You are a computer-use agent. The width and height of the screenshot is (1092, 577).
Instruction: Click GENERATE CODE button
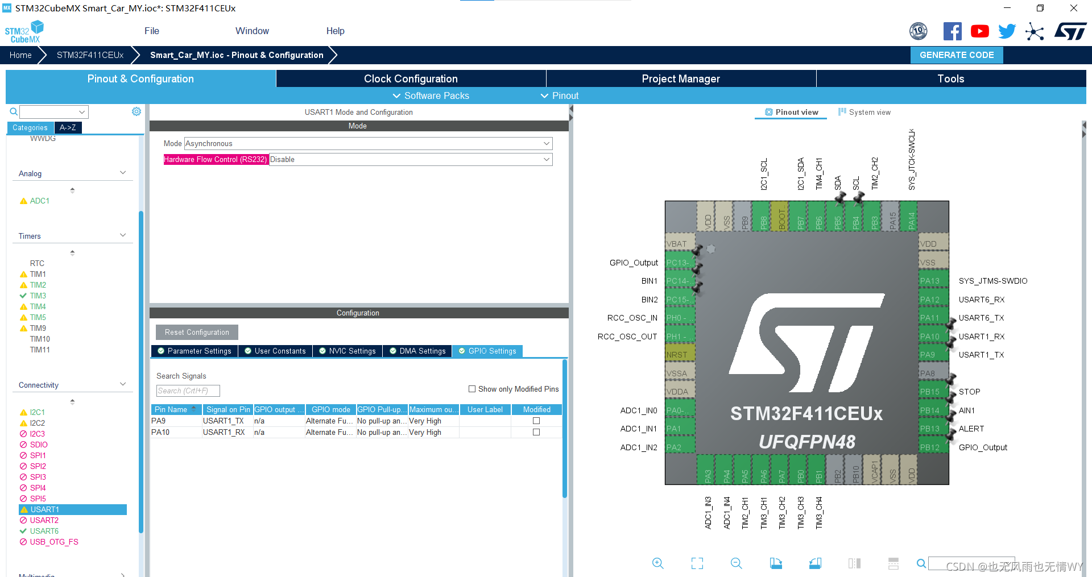pyautogui.click(x=957, y=55)
